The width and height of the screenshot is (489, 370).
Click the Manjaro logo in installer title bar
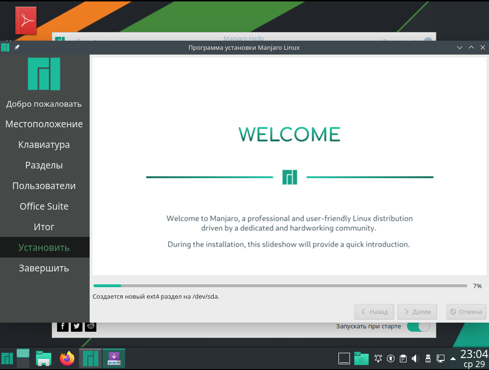pos(5,47)
